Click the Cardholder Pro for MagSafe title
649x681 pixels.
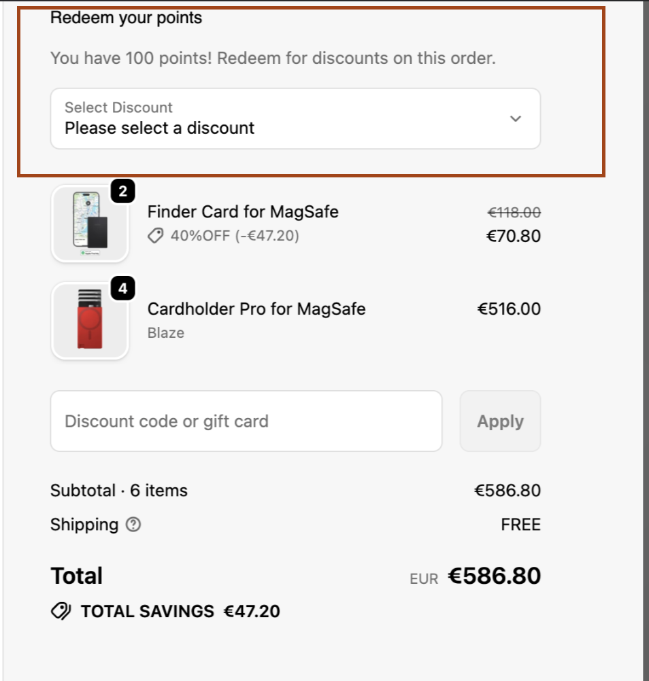click(x=256, y=309)
